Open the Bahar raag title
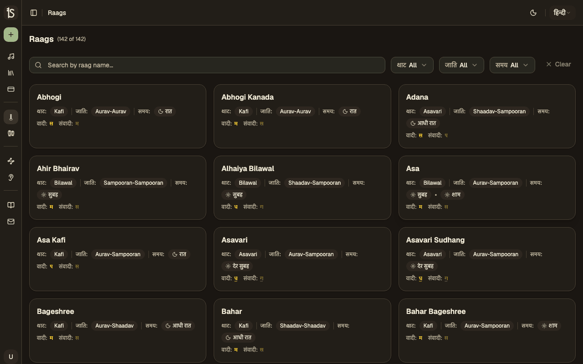The width and height of the screenshot is (583, 364). coord(232,311)
